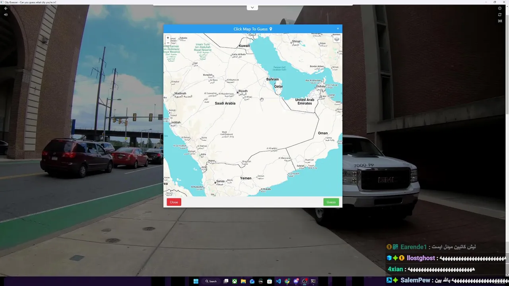This screenshot has height=286, width=509.
Task: Launch Xbox app from taskbar
Action: (235, 281)
